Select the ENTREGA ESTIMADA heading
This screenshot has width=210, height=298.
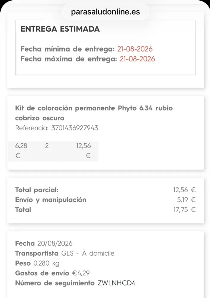click(x=60, y=29)
